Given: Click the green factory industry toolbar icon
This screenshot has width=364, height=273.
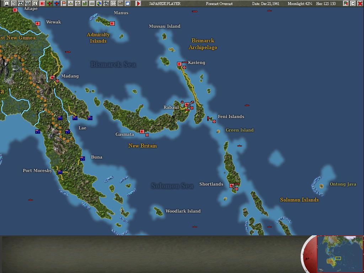Looking at the screenshot, I should pos(85,4).
